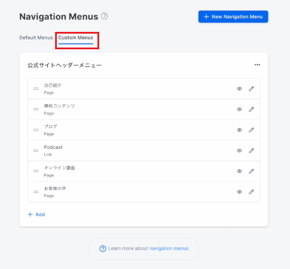The height and width of the screenshot is (269, 290).
Task: Toggle eye icon on オンライン講座 row
Action: point(240,171)
